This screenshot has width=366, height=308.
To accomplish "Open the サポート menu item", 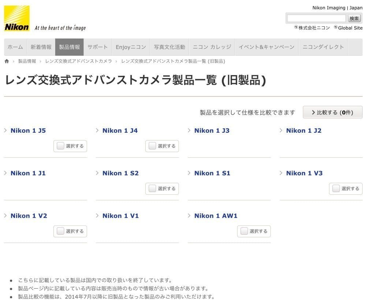I will pos(98,47).
